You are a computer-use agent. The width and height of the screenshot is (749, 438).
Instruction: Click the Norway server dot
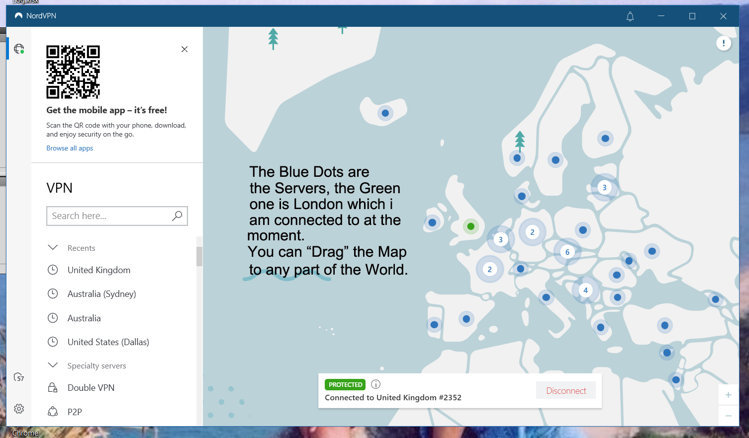point(517,158)
